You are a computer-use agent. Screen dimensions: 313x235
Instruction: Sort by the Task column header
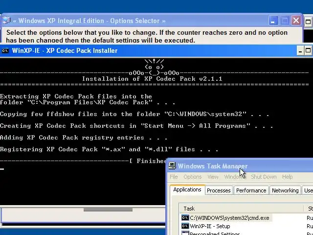click(x=241, y=209)
